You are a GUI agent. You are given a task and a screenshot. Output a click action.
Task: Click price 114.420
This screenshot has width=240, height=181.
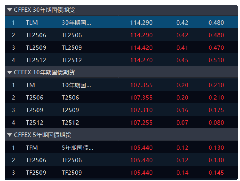pos(141,47)
